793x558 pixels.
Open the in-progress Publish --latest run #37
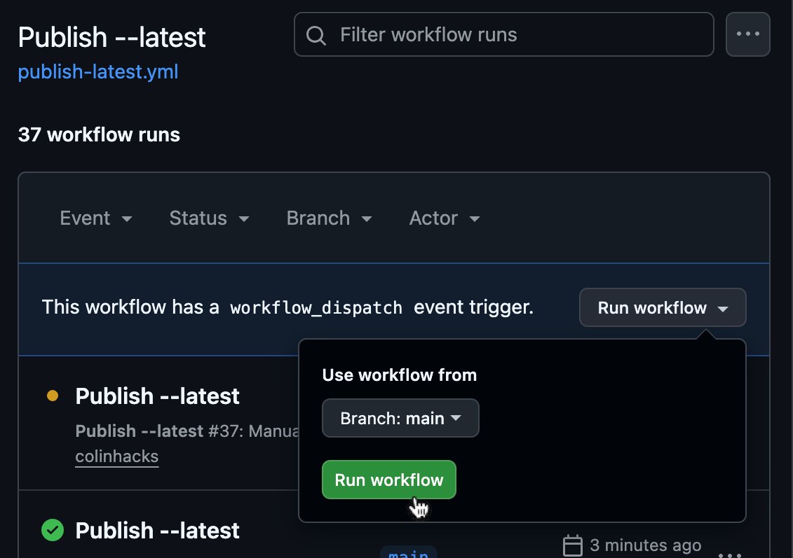(157, 396)
